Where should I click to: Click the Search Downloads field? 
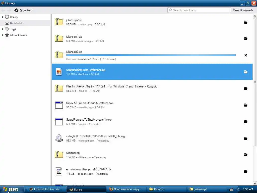tap(199, 10)
